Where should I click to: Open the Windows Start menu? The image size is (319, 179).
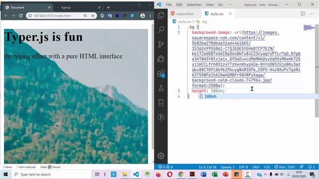pyautogui.click(x=5, y=175)
